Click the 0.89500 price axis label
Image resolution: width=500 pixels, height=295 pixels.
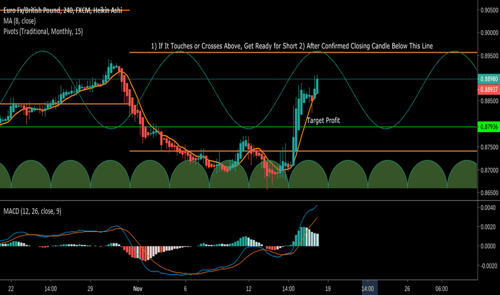pyautogui.click(x=489, y=56)
